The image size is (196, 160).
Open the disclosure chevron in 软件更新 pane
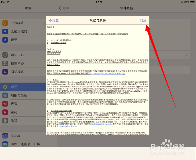pyautogui.click(x=187, y=55)
